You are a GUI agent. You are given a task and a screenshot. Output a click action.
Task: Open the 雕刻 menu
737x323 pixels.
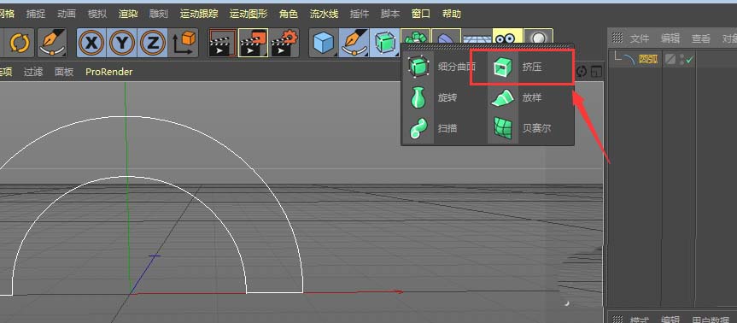tap(158, 15)
